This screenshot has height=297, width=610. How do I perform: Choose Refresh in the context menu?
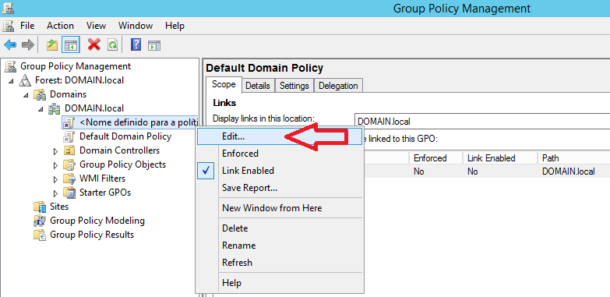tap(280, 263)
